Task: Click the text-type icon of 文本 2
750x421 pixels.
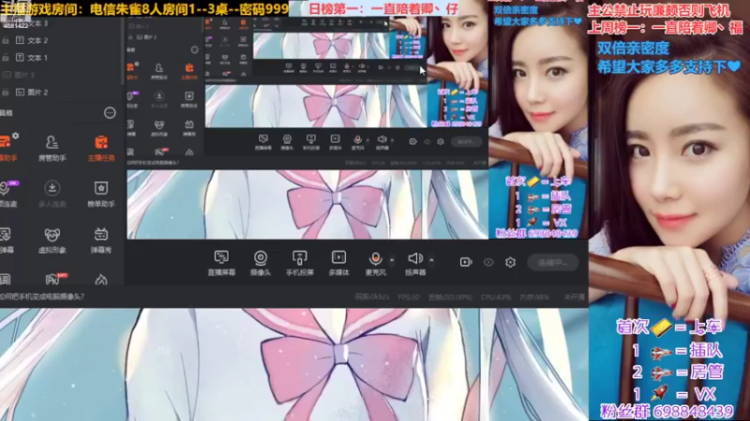Action: point(20,40)
